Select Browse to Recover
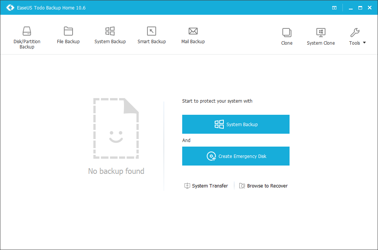 click(x=263, y=186)
